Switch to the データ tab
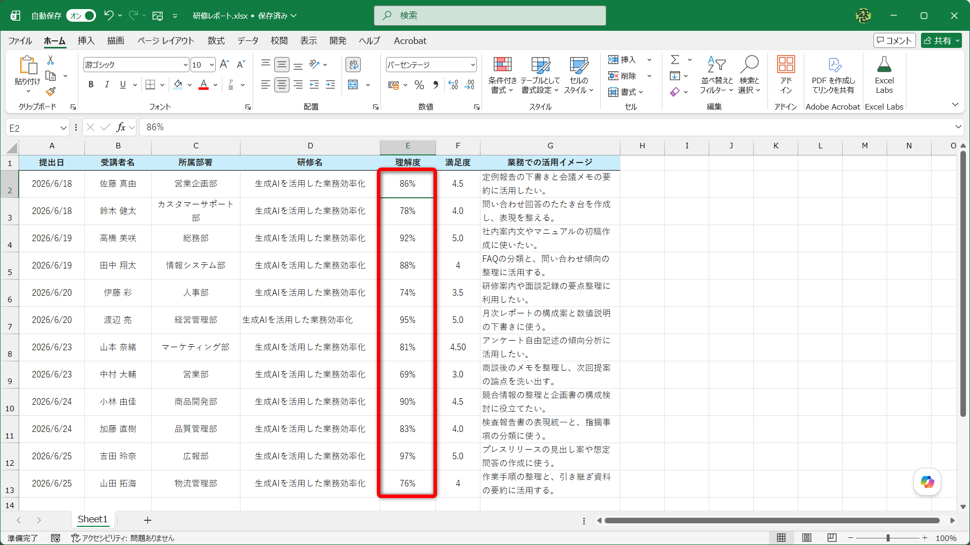The image size is (970, 545). (x=248, y=41)
